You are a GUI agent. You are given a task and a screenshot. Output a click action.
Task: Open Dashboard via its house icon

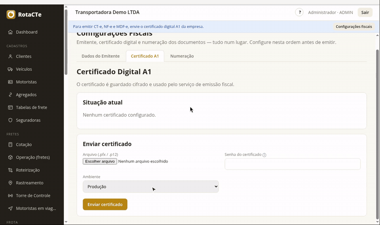pos(10,32)
